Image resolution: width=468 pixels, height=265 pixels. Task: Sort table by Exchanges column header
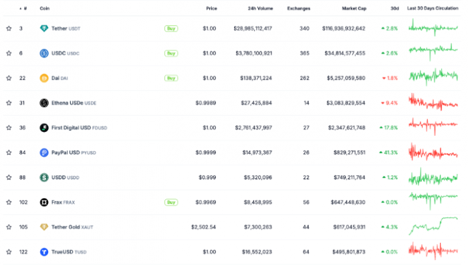point(298,9)
